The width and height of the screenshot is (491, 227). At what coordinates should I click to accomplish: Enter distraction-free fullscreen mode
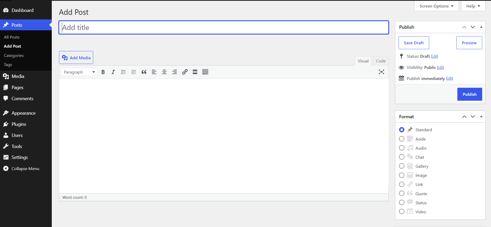coord(381,72)
